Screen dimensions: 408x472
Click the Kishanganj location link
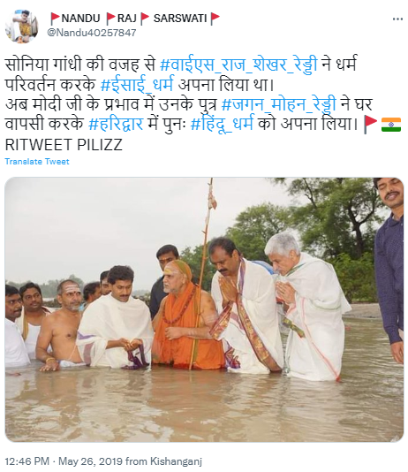pos(176,461)
